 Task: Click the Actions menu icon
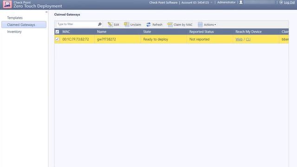pyautogui.click(x=200, y=25)
